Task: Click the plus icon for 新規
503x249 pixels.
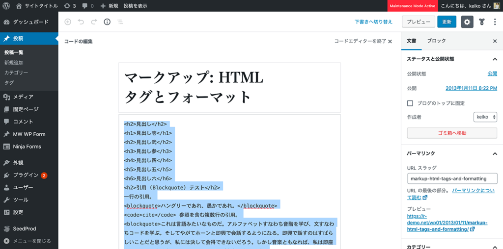Action: [x=103, y=6]
